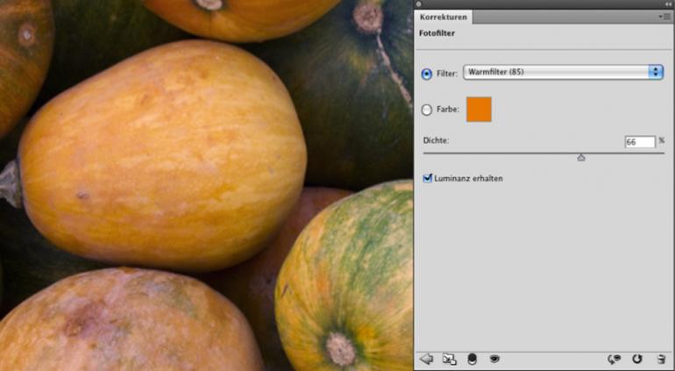
Task: Click the Dichte value field showing 66
Action: tap(640, 142)
